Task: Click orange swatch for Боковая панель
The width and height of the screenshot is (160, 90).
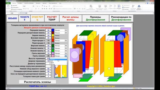Action: pyautogui.click(x=53, y=38)
